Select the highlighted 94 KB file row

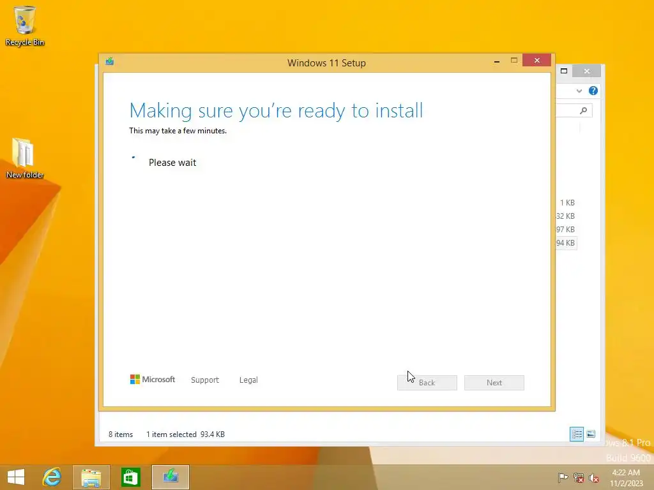(566, 243)
